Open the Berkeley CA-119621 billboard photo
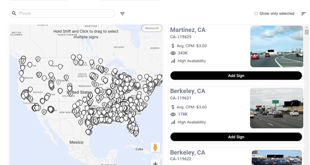This screenshot has width=310, height=165. (277, 108)
